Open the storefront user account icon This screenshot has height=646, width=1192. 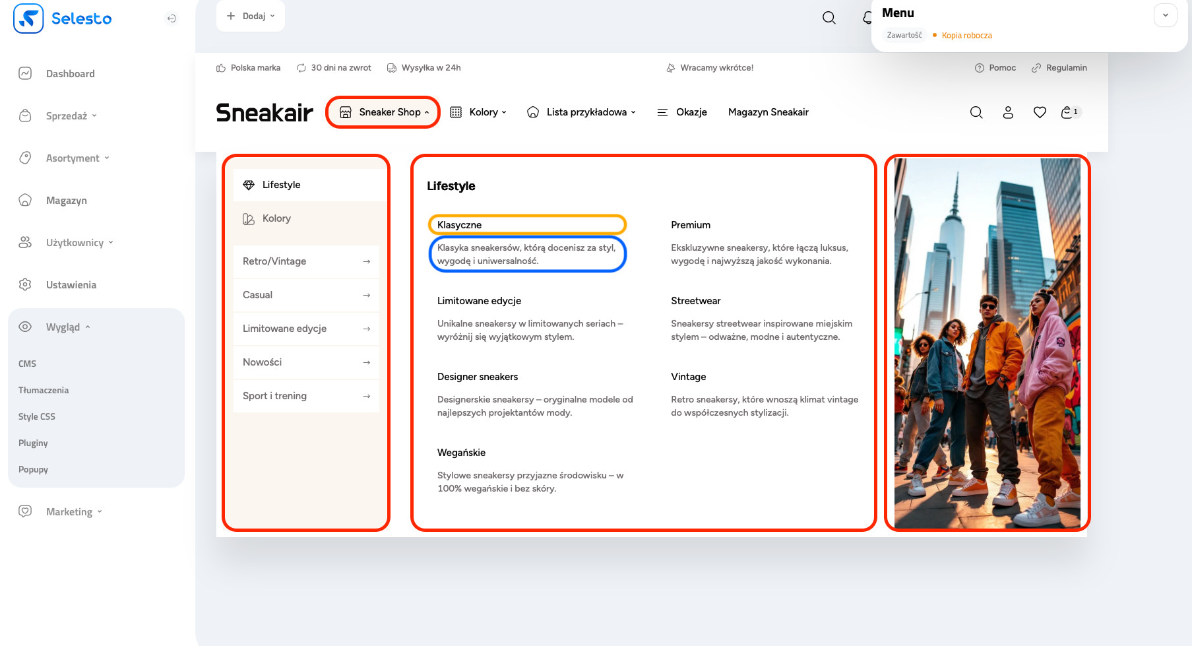click(1008, 113)
